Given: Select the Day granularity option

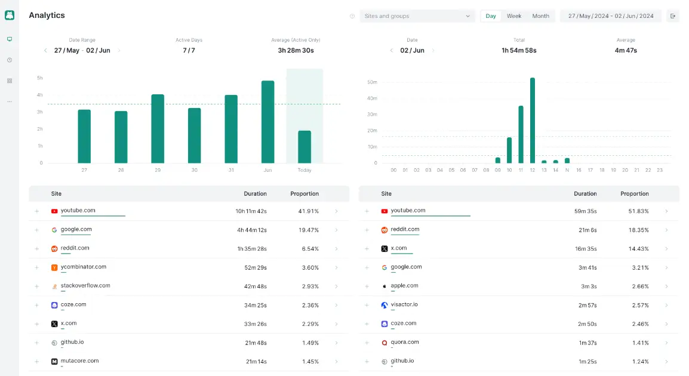Looking at the screenshot, I should [x=491, y=16].
